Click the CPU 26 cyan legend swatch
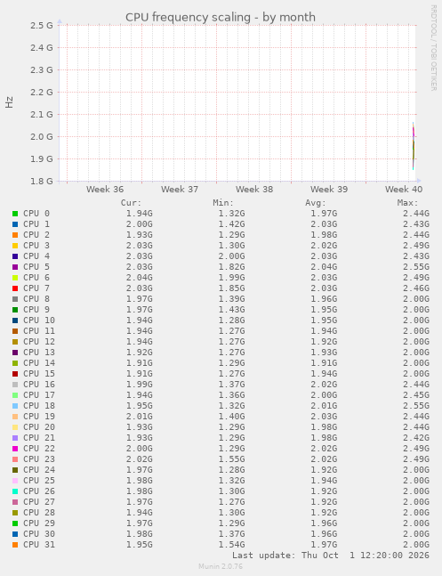Screen dimensions: 442x576 click(x=15, y=491)
